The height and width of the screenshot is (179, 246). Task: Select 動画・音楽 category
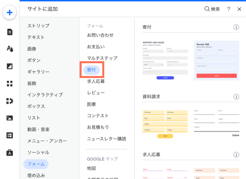click(x=39, y=129)
